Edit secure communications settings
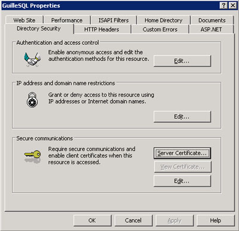The height and width of the screenshot is (231, 239). [182, 181]
